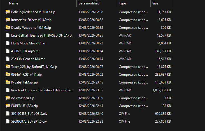The width and height of the screenshot is (205, 131).
Task: Click the date 12/08/2026 23:09
Action: point(91,98)
